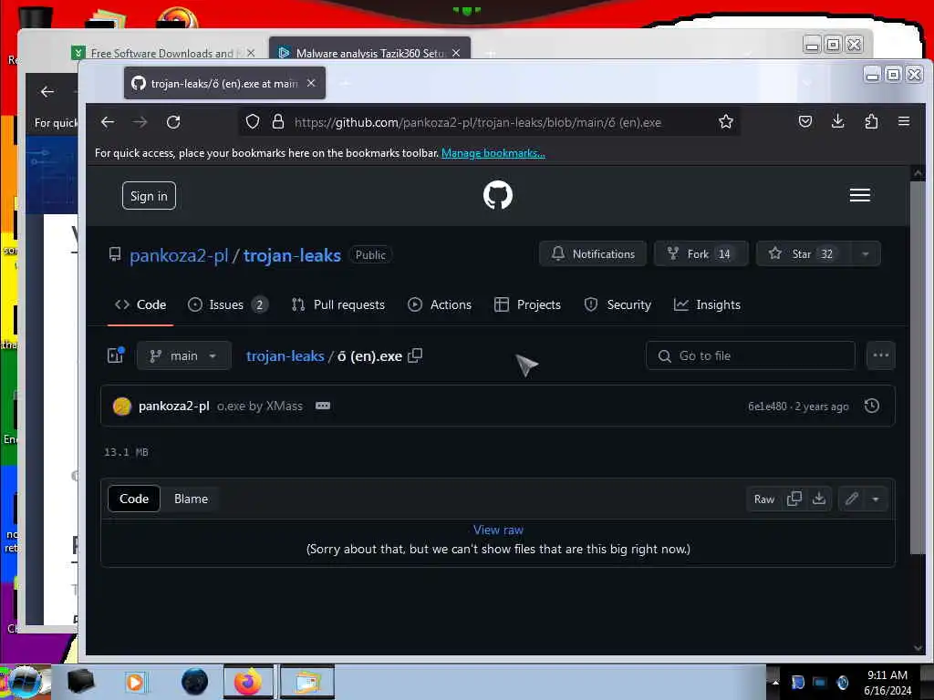Open the Firefox extensions icon
This screenshot has height=700, width=934.
pyautogui.click(x=871, y=121)
